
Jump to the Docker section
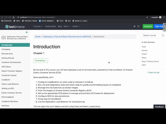pyautogui.click(x=145, y=50)
